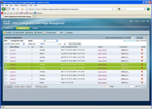Open Synchronize in the configurations toolbar
The height and width of the screenshot is (109, 152).
pyautogui.click(x=19, y=33)
